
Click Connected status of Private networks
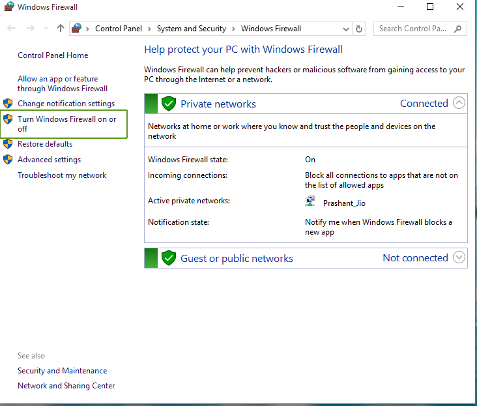(x=424, y=104)
